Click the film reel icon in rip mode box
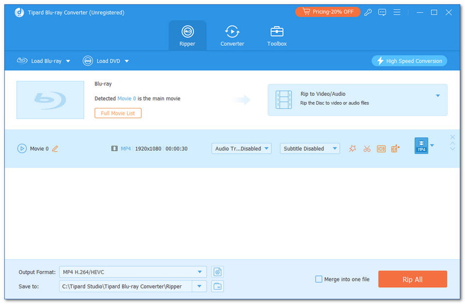465x304 pixels. pyautogui.click(x=284, y=100)
